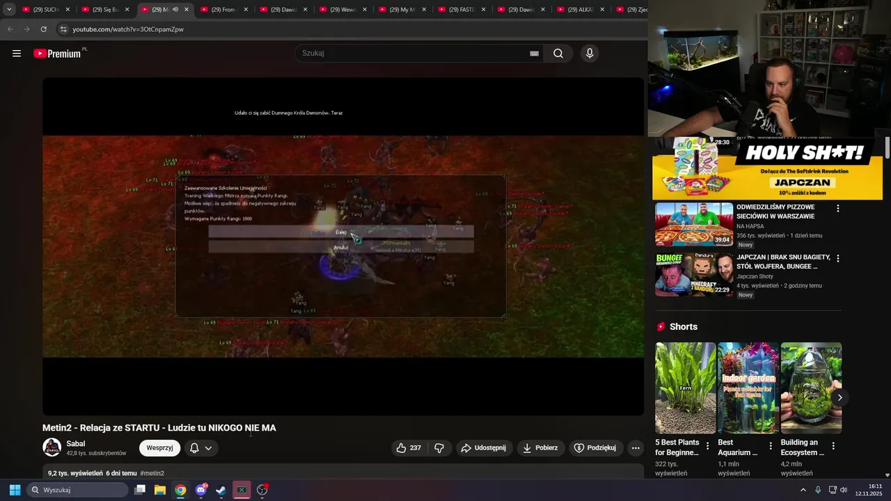Click the search magnifier button

558,54
